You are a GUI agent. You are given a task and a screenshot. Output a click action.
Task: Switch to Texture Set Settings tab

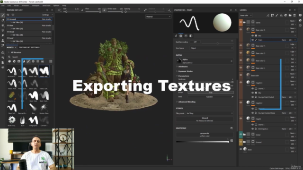(29, 47)
